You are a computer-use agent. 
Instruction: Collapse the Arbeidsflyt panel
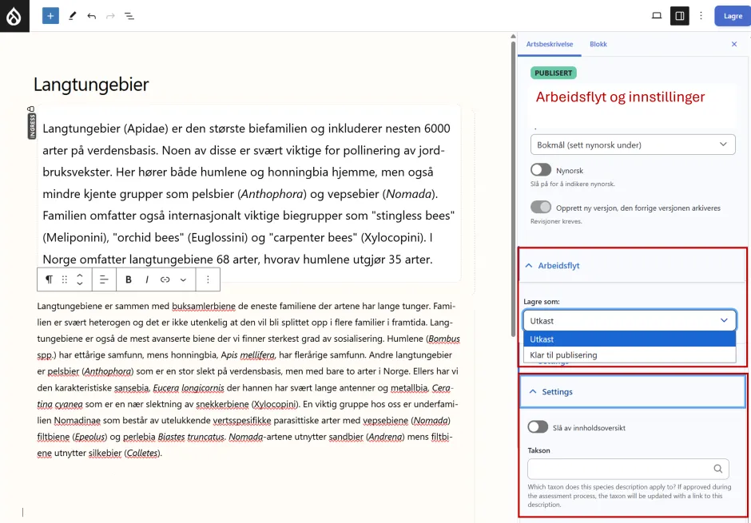coord(633,266)
